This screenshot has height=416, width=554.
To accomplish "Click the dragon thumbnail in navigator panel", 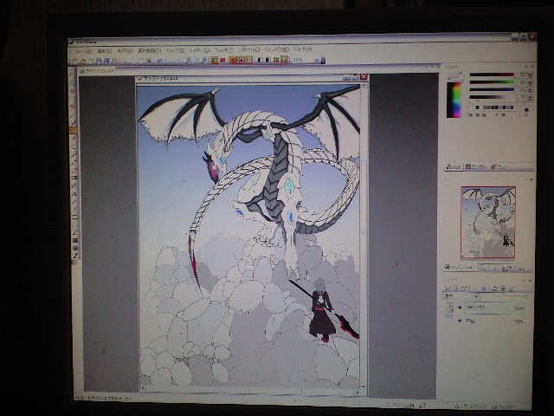I will (x=488, y=222).
